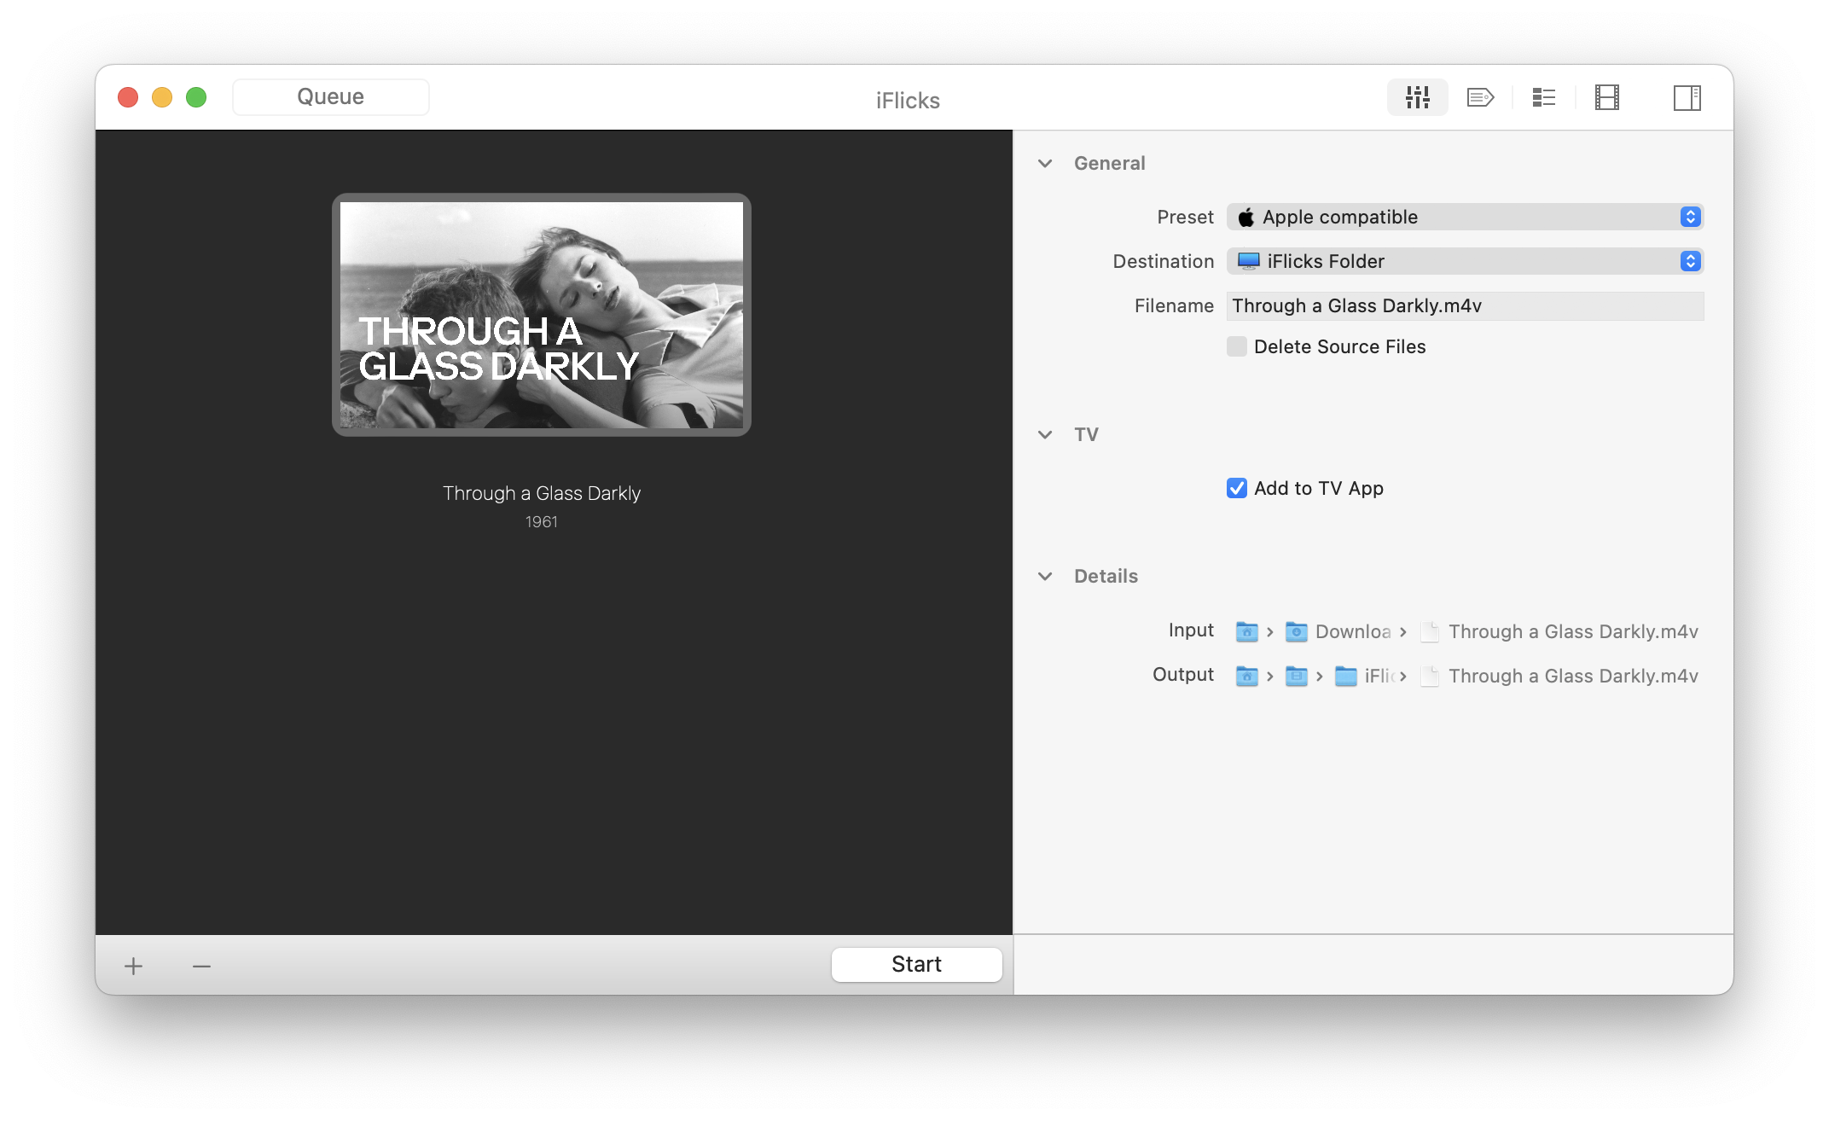Add a file with the plus icon
The width and height of the screenshot is (1829, 1121).
(x=133, y=966)
